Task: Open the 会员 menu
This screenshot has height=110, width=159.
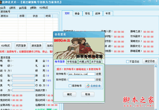Action: pos(3,8)
